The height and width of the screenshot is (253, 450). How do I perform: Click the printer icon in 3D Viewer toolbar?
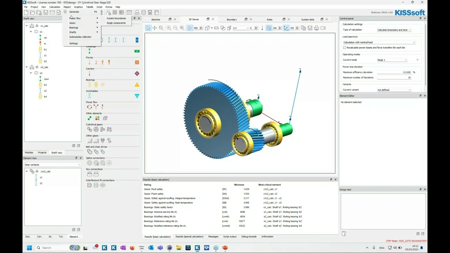tap(316, 28)
